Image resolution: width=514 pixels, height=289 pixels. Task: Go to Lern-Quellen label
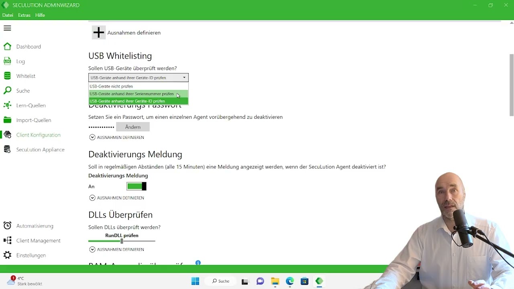pyautogui.click(x=31, y=106)
